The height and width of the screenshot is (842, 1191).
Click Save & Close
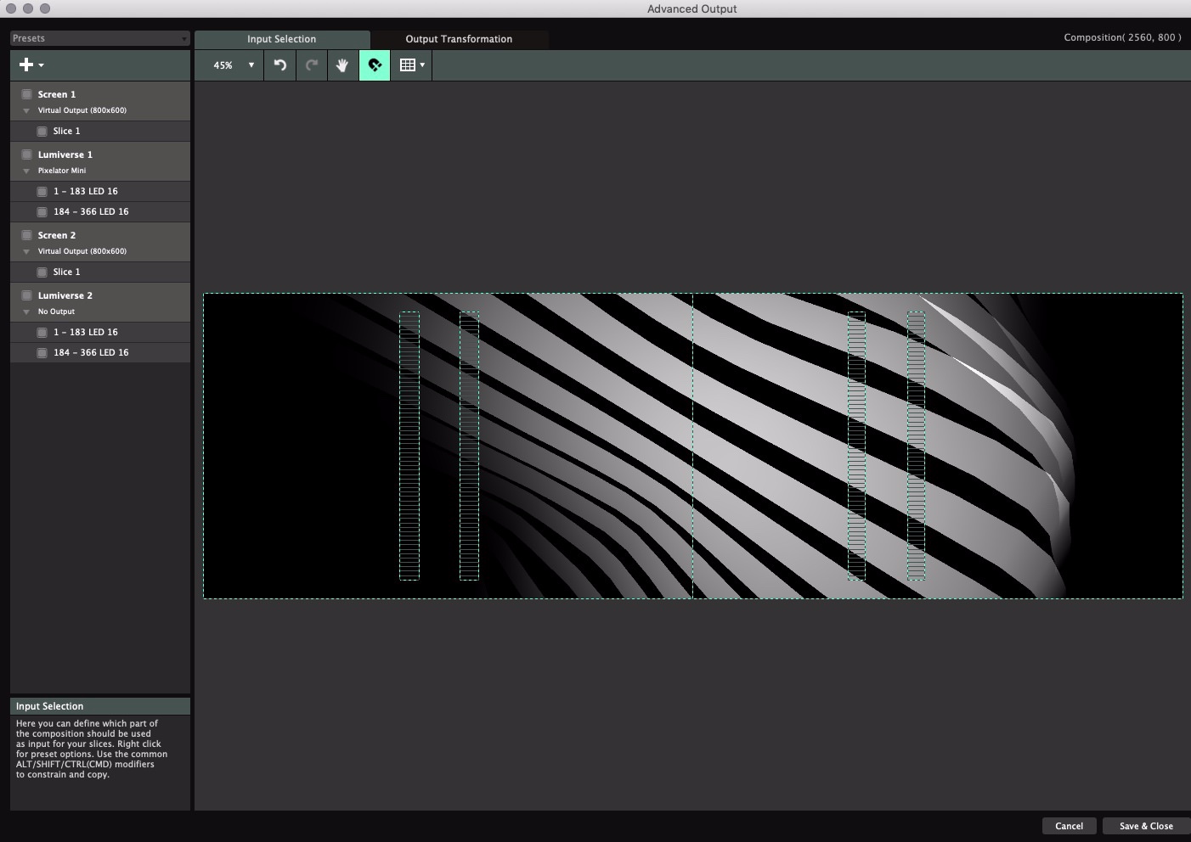tap(1145, 826)
